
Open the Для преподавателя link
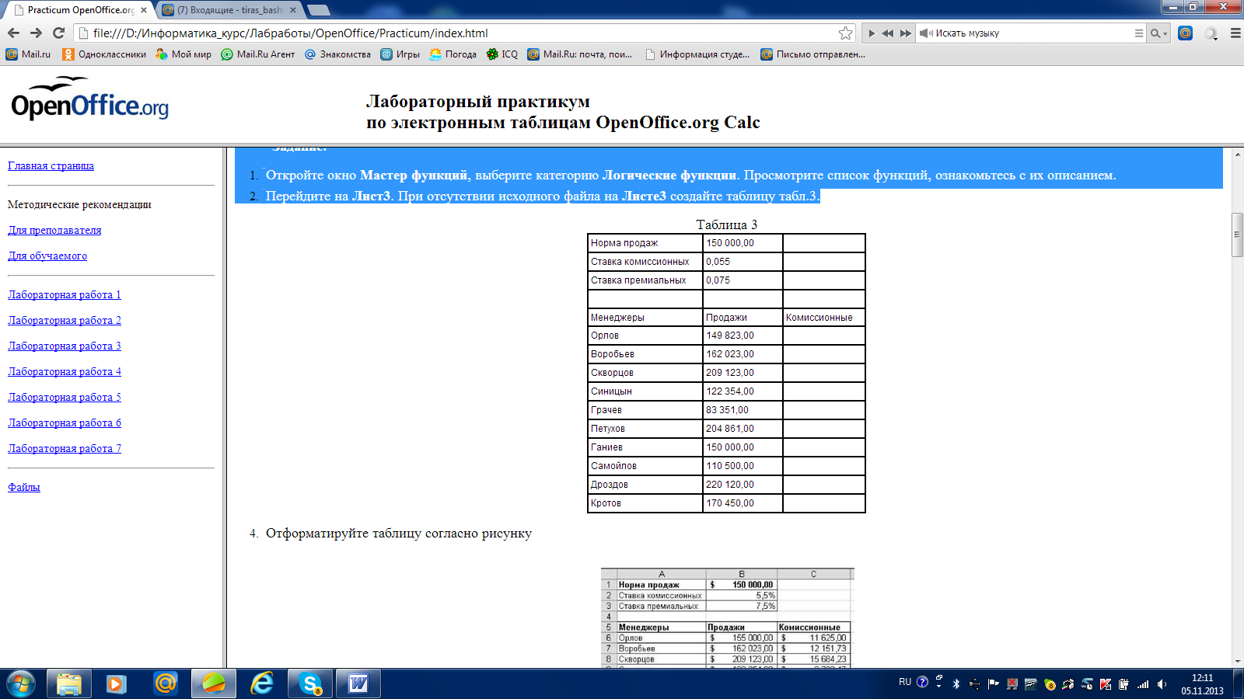pyautogui.click(x=54, y=230)
